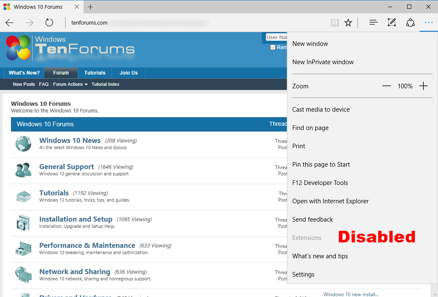Close the More actions ellipsis menu

tap(428, 22)
